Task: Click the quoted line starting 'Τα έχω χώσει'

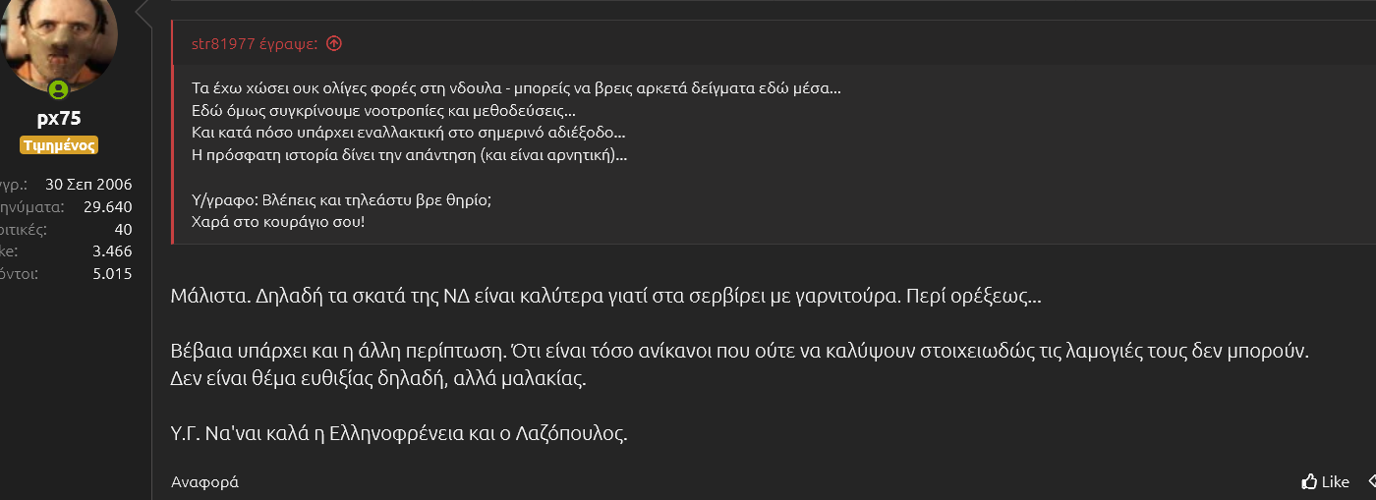Action: tap(516, 88)
